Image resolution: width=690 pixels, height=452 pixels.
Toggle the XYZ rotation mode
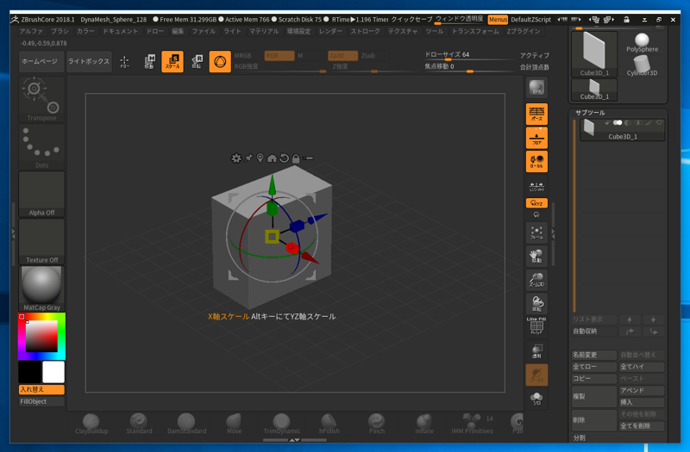coord(536,203)
